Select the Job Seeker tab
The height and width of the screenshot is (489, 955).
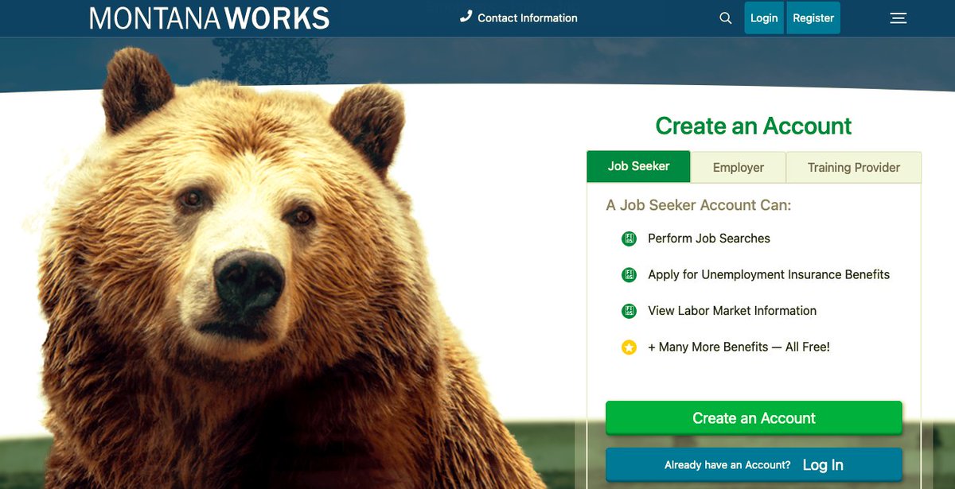coord(637,166)
